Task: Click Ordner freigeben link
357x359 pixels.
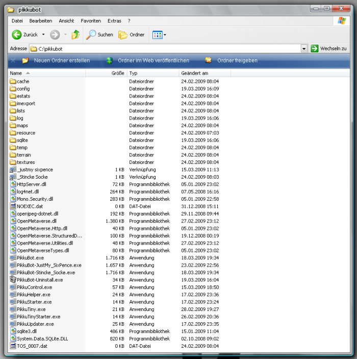Action: point(237,61)
